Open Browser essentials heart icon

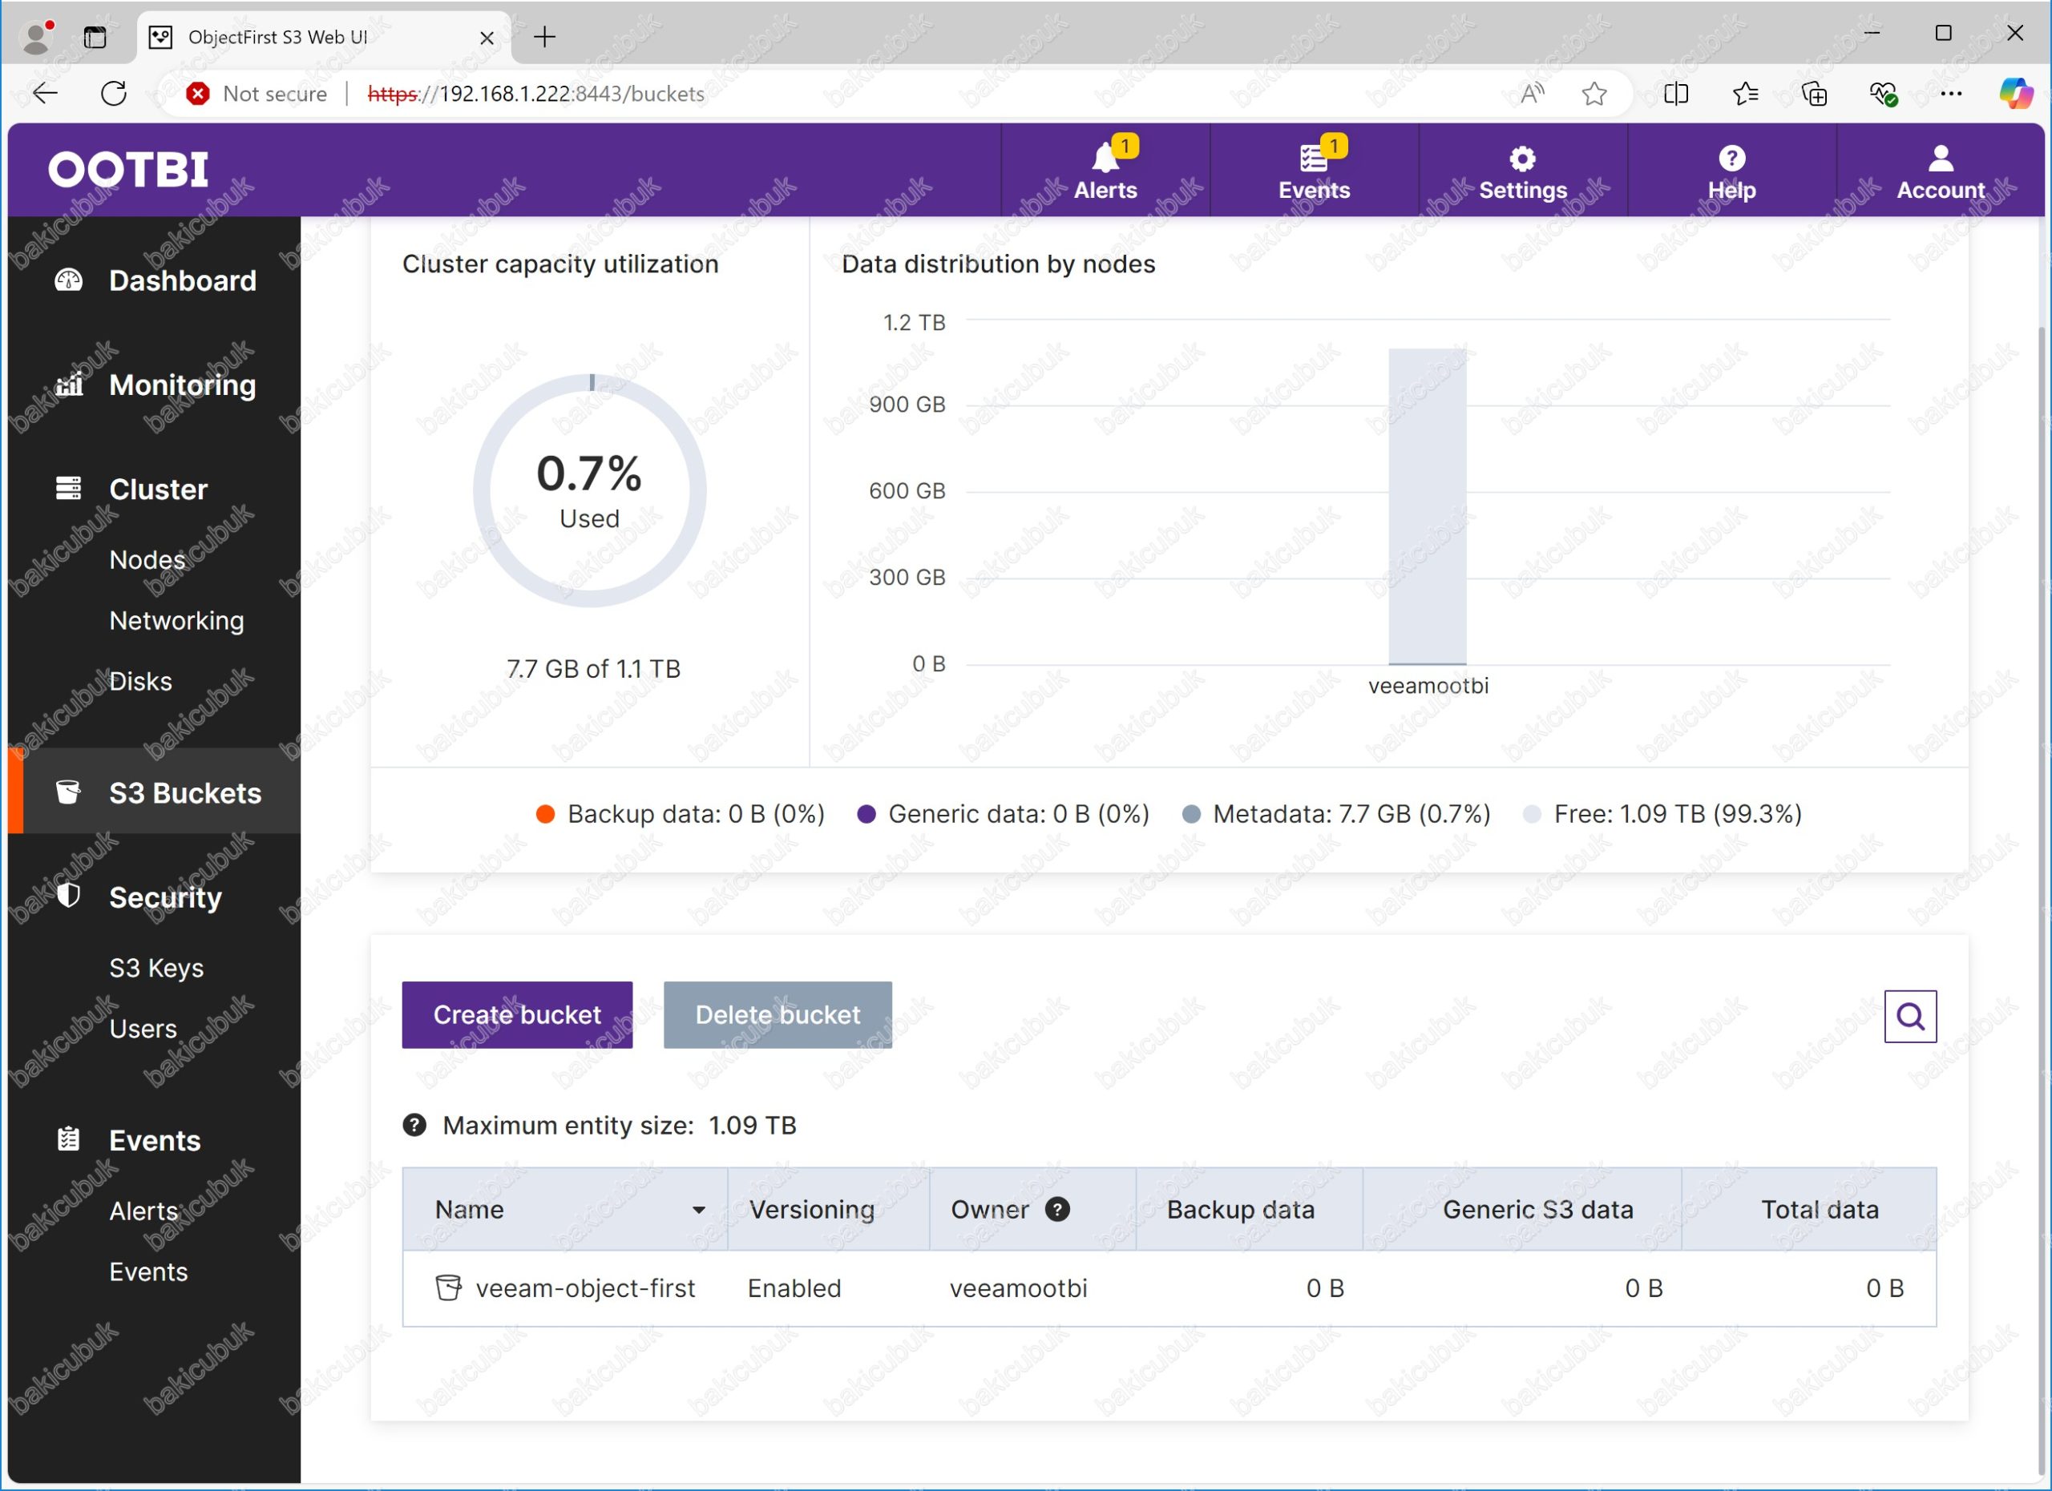pyautogui.click(x=1883, y=93)
